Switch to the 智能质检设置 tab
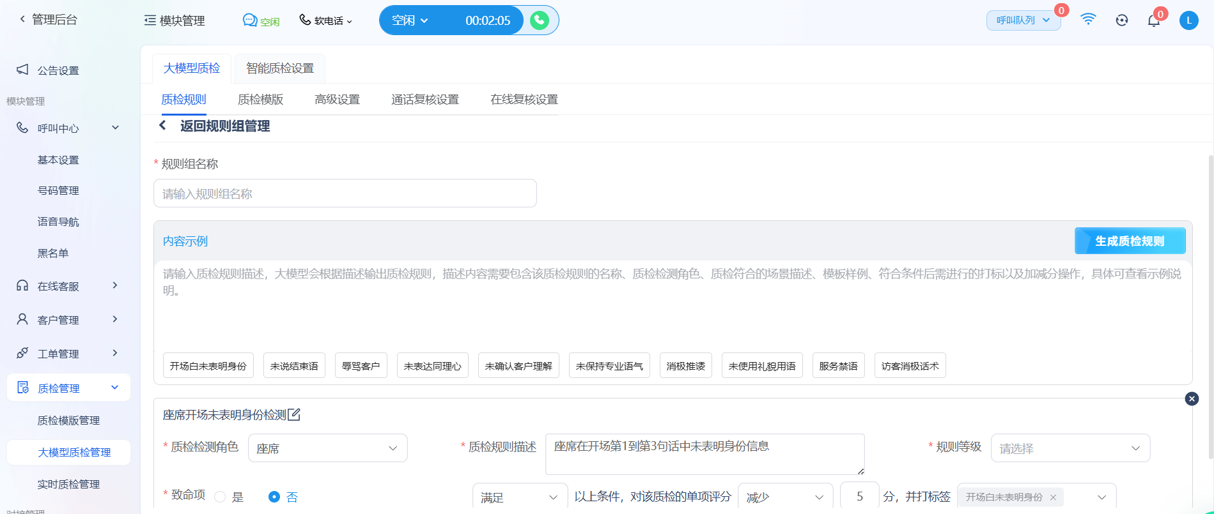1214x514 pixels. (280, 68)
